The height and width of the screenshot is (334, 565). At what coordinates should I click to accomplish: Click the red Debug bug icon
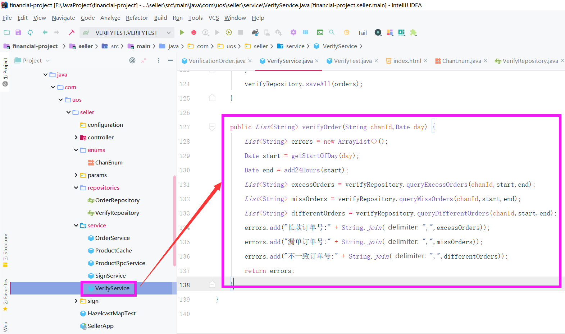[x=194, y=33]
